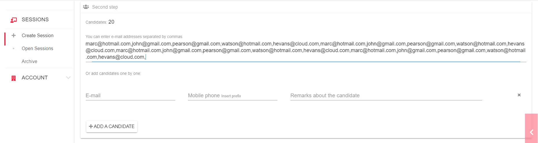
Task: Click the bullet icon beside Open Sessions
Action: pyautogui.click(x=13, y=48)
